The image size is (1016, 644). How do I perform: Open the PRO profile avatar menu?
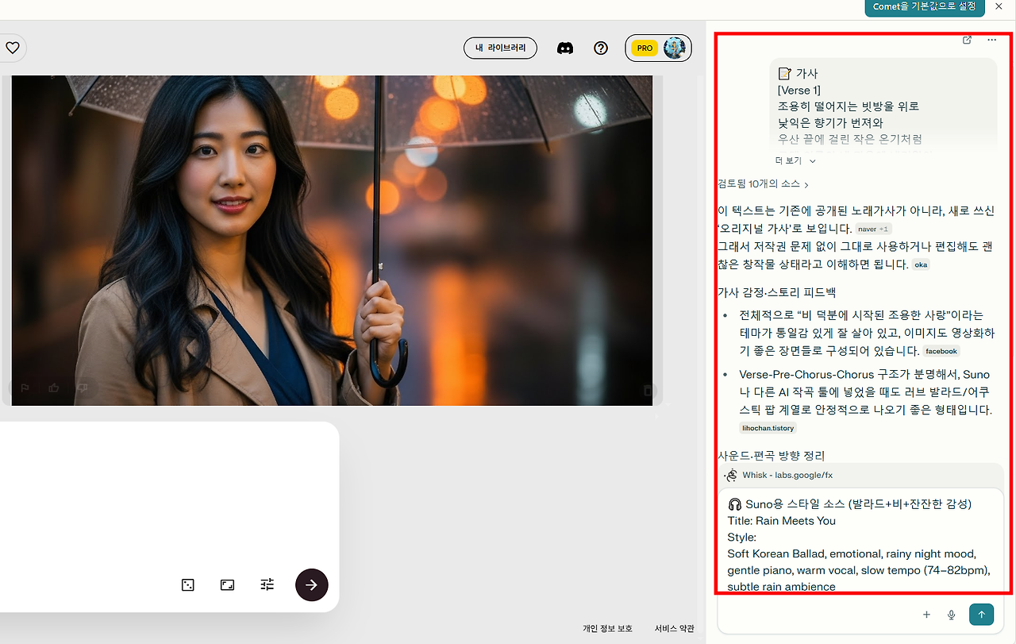(658, 48)
